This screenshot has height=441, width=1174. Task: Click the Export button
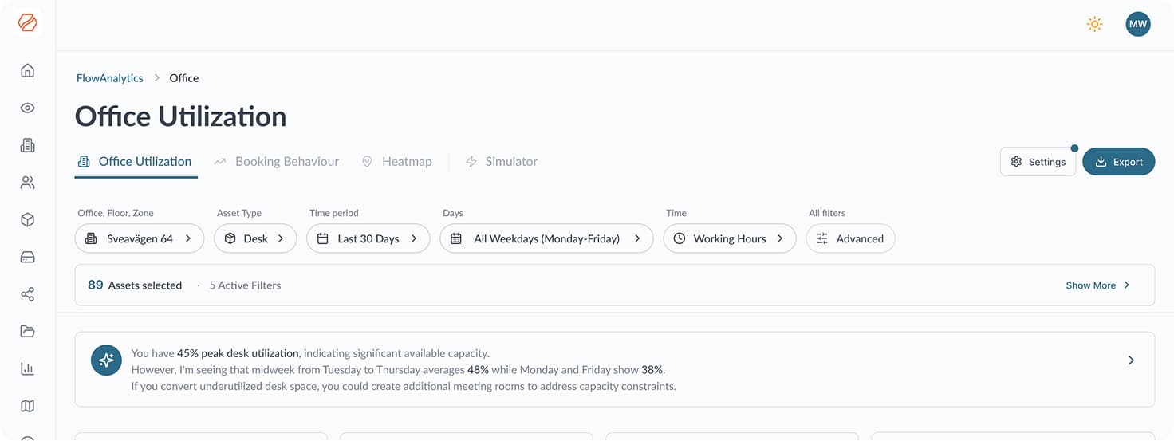point(1119,162)
